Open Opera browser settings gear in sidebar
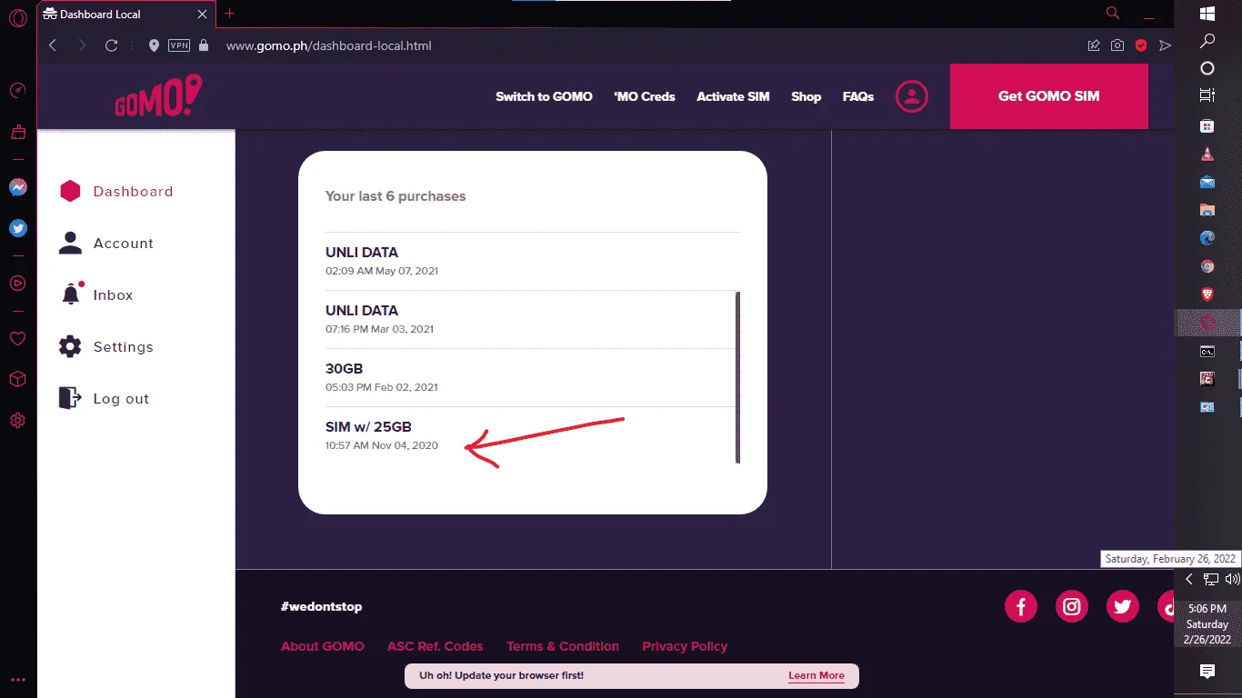 coord(17,421)
